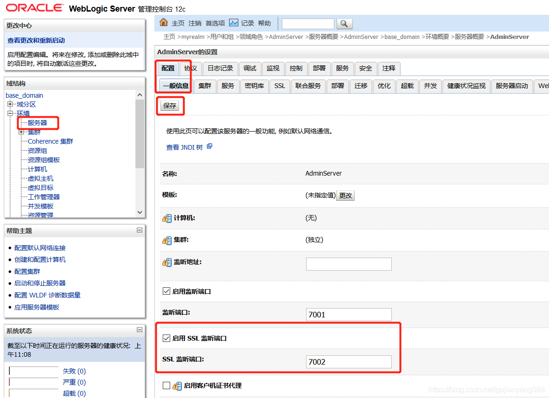Click the toolbar search input field
This screenshot has width=549, height=398.
click(308, 24)
